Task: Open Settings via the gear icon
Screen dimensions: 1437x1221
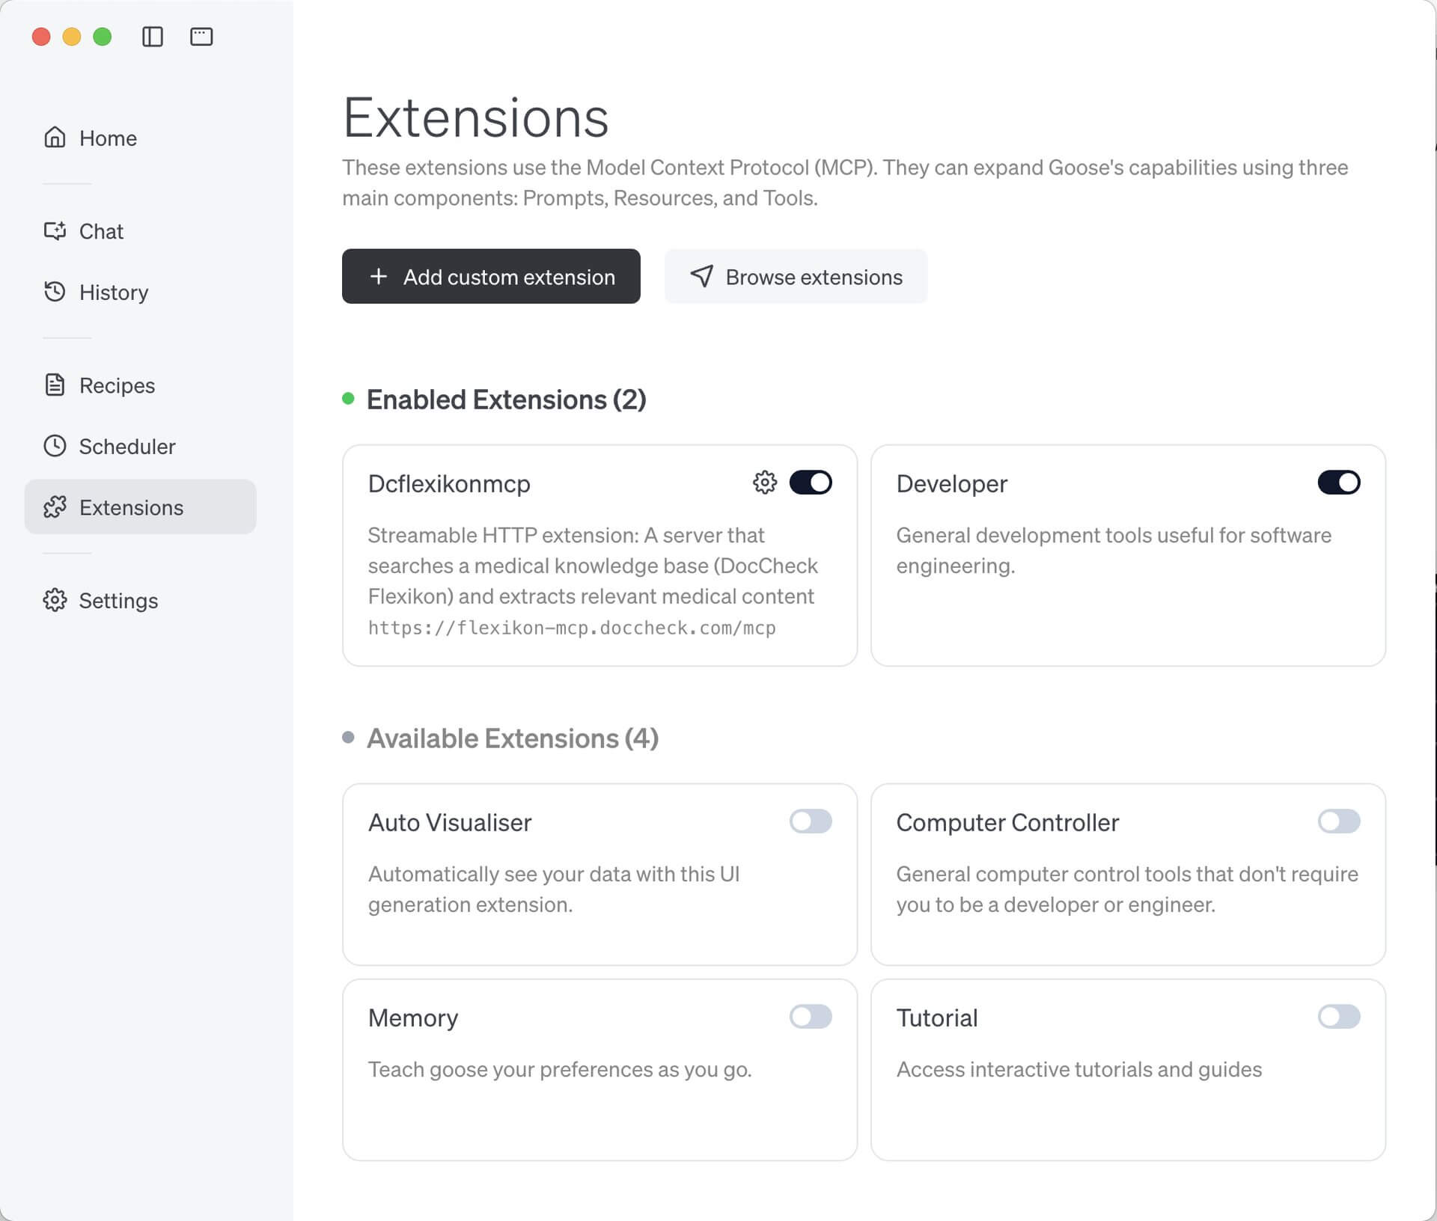Action: pos(54,600)
